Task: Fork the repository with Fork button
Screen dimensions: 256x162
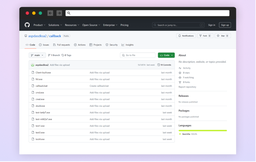Action: [x=205, y=36]
